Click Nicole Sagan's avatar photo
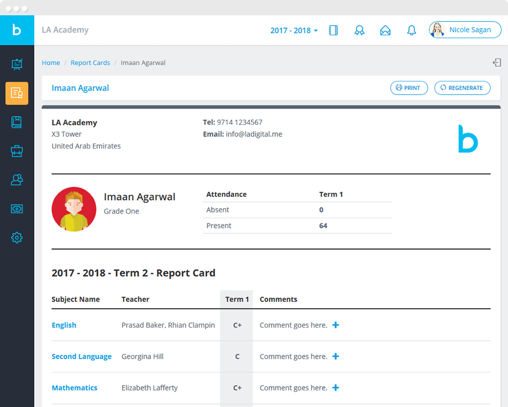508x407 pixels. coord(437,30)
